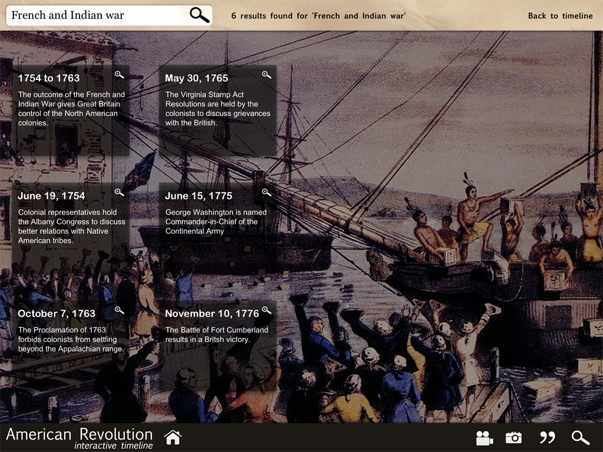This screenshot has height=452, width=603.
Task: Open search from the bottom bar
Action: pos(580,438)
